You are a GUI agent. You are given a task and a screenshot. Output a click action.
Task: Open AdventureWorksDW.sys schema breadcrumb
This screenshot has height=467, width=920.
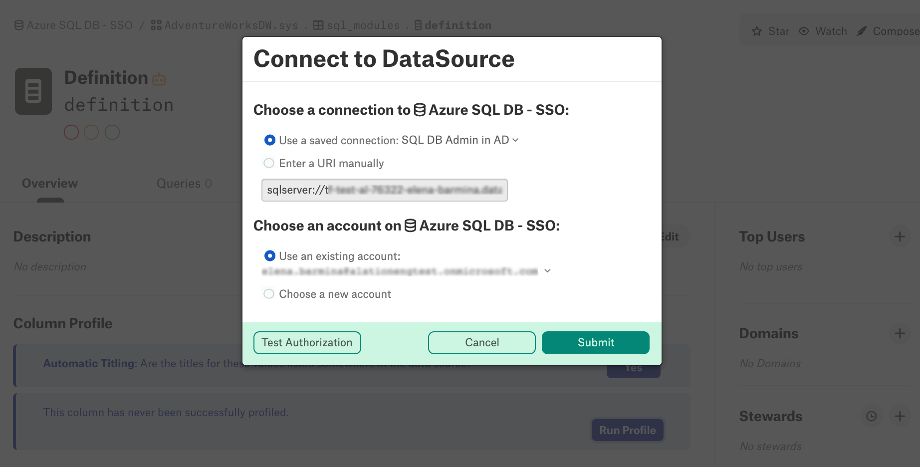point(225,25)
